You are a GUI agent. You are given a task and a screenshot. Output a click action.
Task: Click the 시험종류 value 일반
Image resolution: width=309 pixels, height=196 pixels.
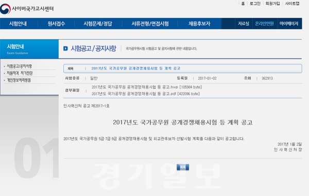click(x=94, y=78)
